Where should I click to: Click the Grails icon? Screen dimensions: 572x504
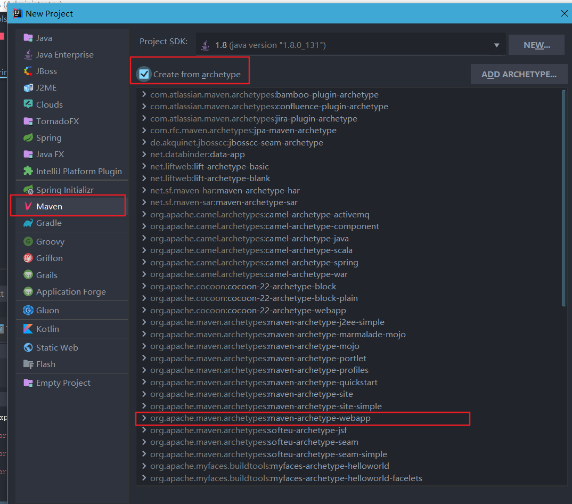point(28,275)
